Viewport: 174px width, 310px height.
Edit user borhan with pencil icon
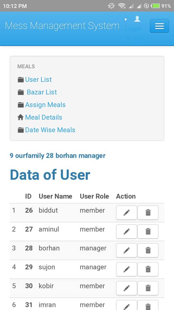pyautogui.click(x=126, y=251)
